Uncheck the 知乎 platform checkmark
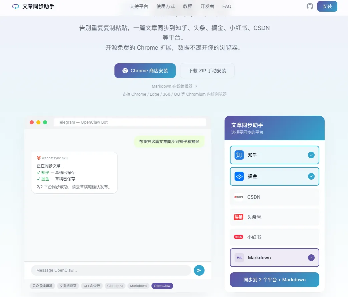 [x=311, y=155]
